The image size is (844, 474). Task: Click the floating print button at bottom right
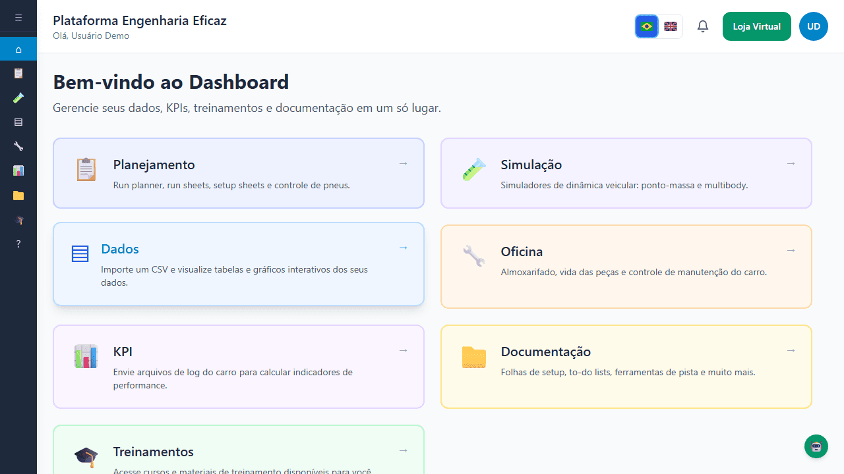coord(816,446)
